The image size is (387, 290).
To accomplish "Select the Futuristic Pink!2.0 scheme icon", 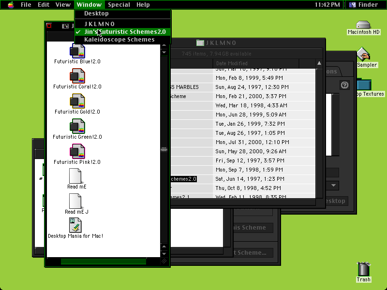I will point(77,151).
